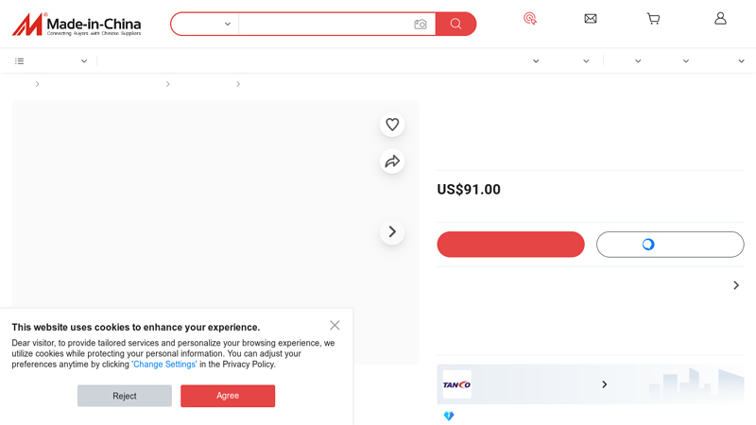The image size is (756, 425).
Task: Close the cookie notice with the X
Action: coord(335,325)
